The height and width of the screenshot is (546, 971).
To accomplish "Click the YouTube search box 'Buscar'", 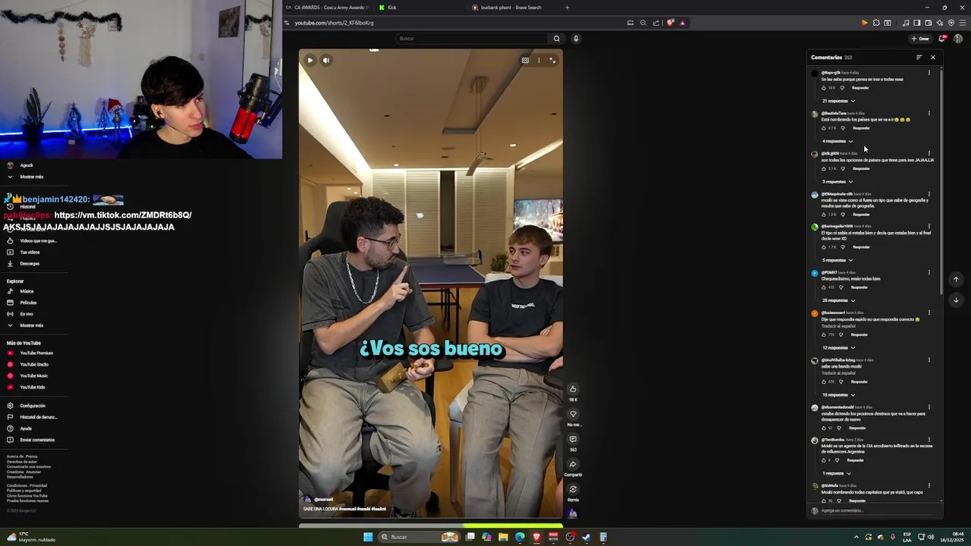I will click(x=472, y=39).
